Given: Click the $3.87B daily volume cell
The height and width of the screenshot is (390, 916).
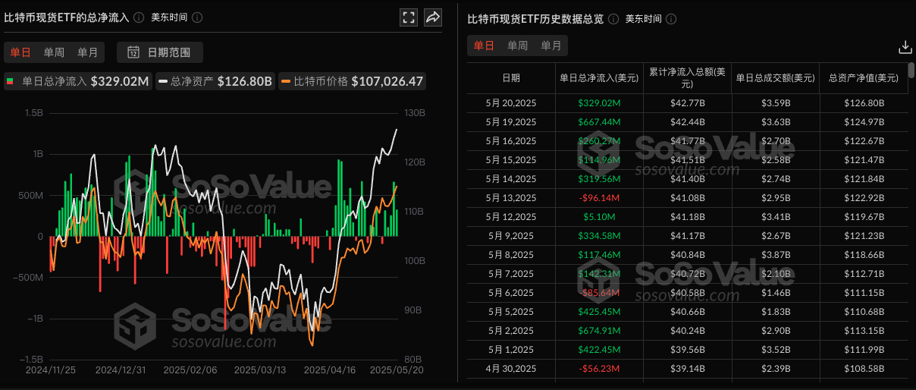Looking at the screenshot, I should click(775, 254).
